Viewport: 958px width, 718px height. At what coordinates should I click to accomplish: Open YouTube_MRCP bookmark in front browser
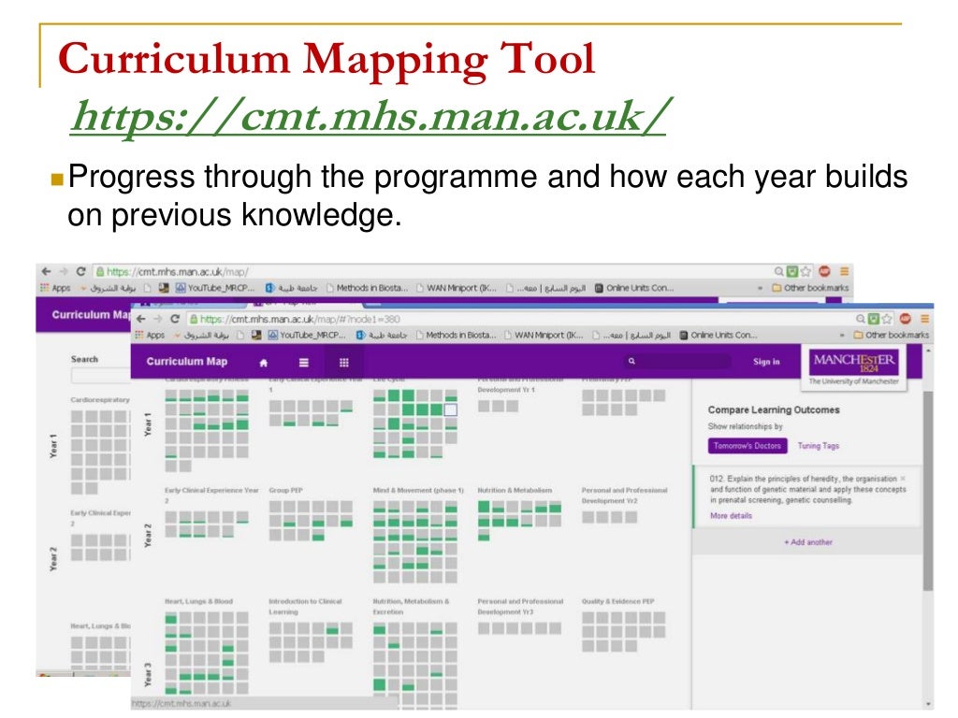coord(307,335)
